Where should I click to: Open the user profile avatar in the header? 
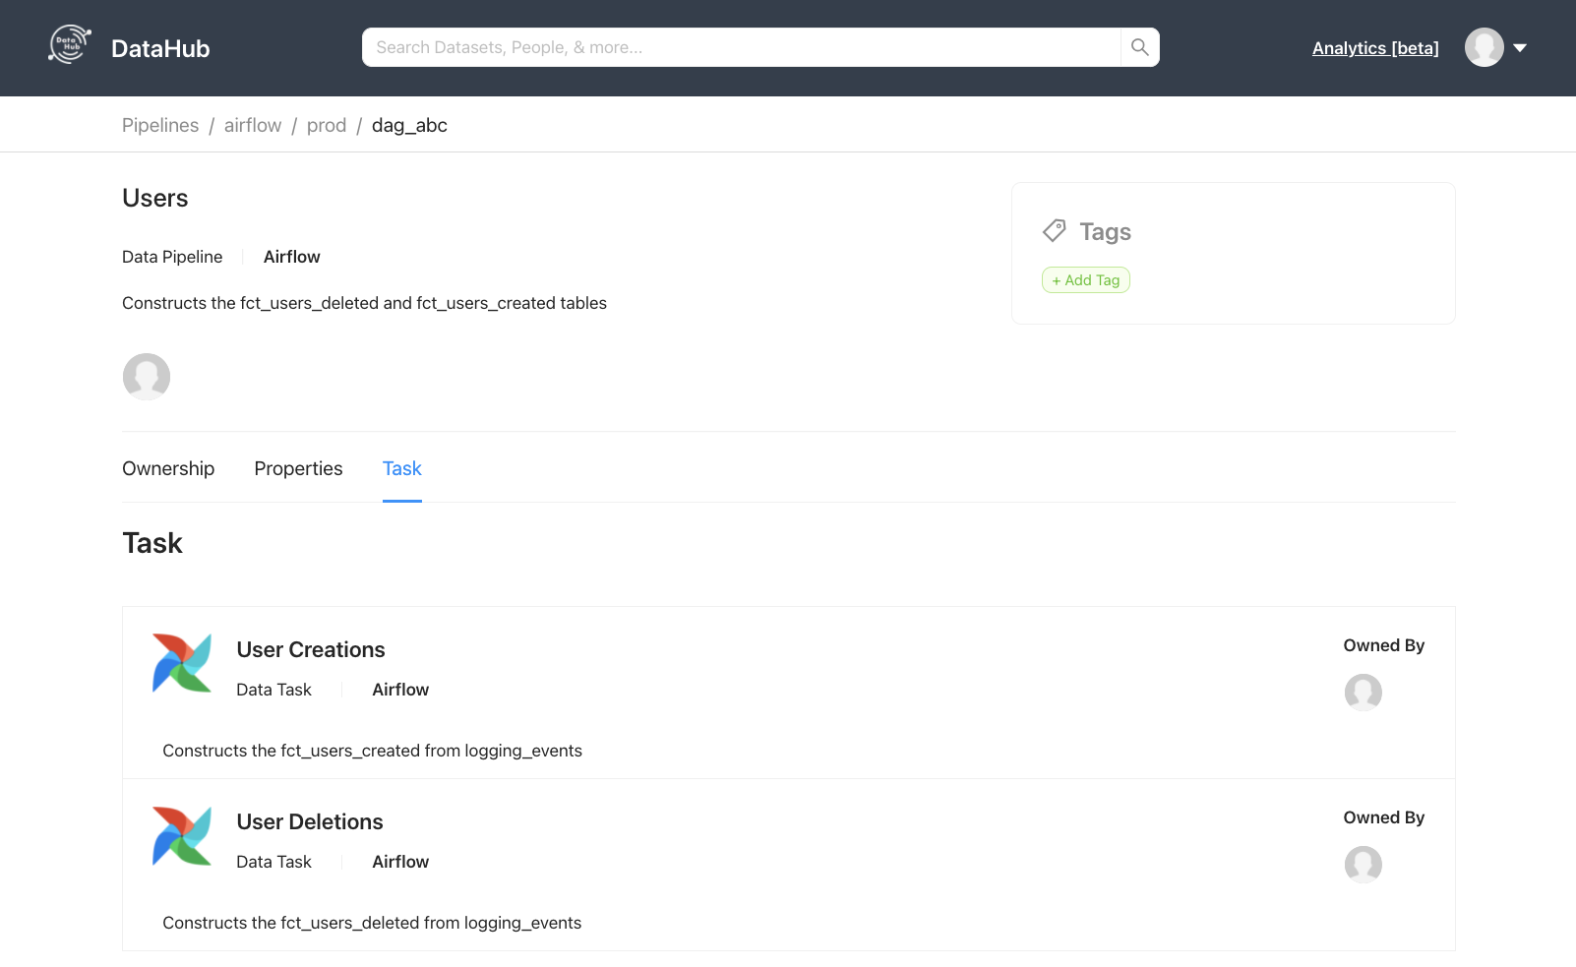click(x=1484, y=47)
